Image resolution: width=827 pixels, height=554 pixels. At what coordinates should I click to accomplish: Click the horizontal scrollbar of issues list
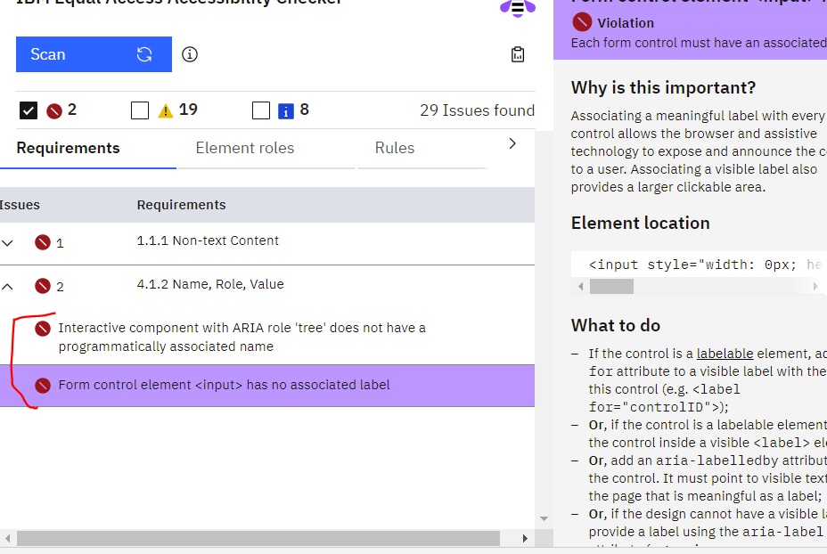258,538
